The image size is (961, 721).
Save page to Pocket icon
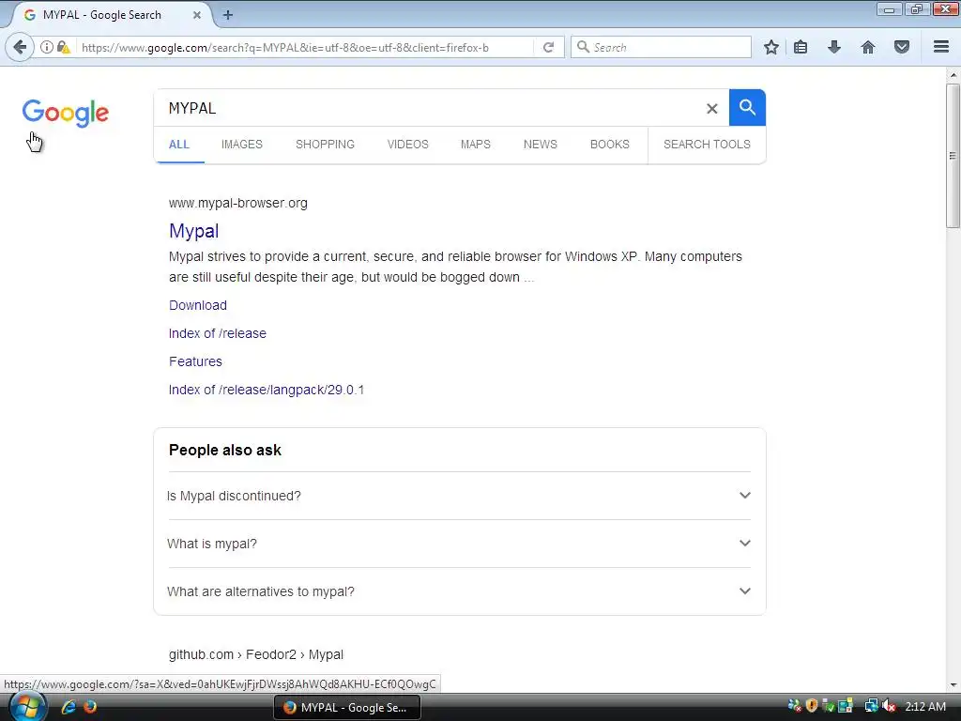point(902,47)
